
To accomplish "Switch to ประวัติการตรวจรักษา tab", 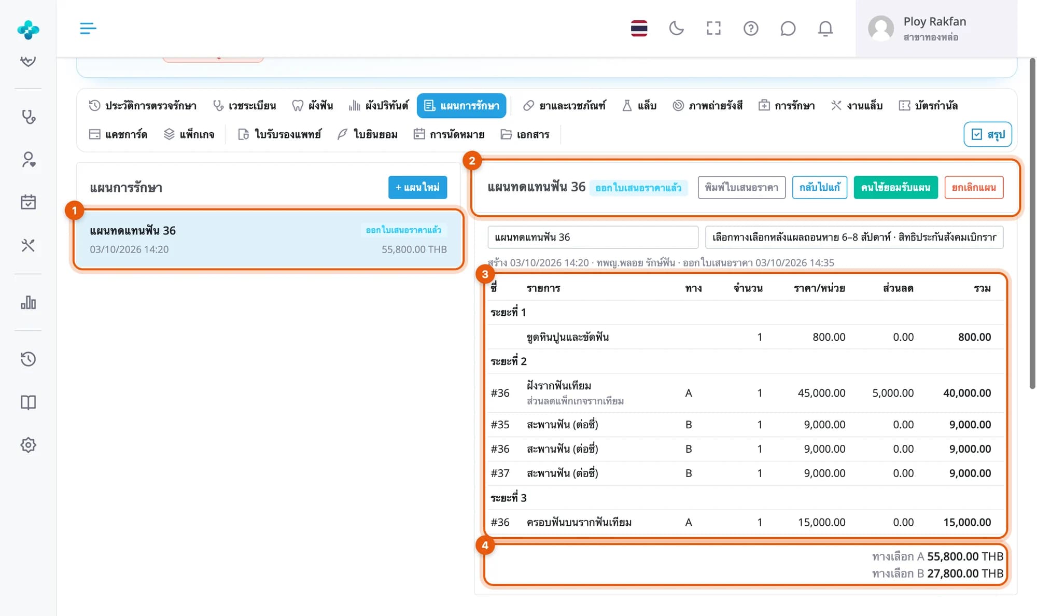I will [x=143, y=106].
